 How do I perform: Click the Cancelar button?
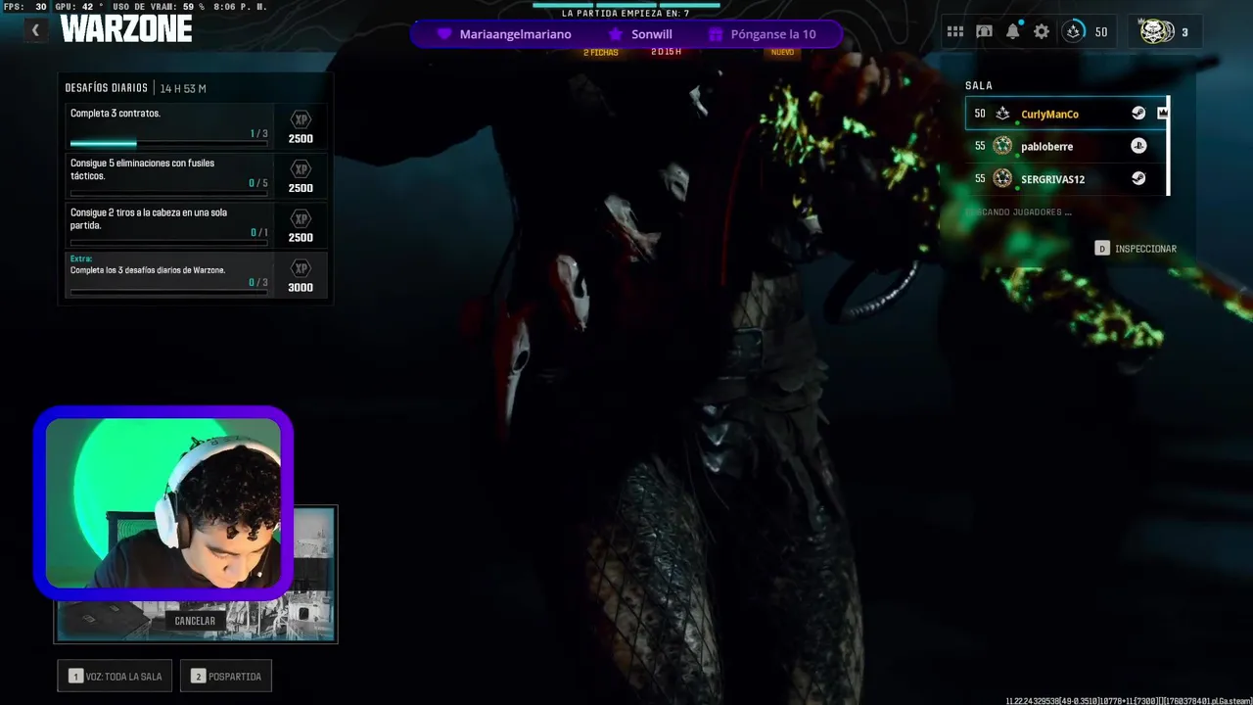pos(195,621)
